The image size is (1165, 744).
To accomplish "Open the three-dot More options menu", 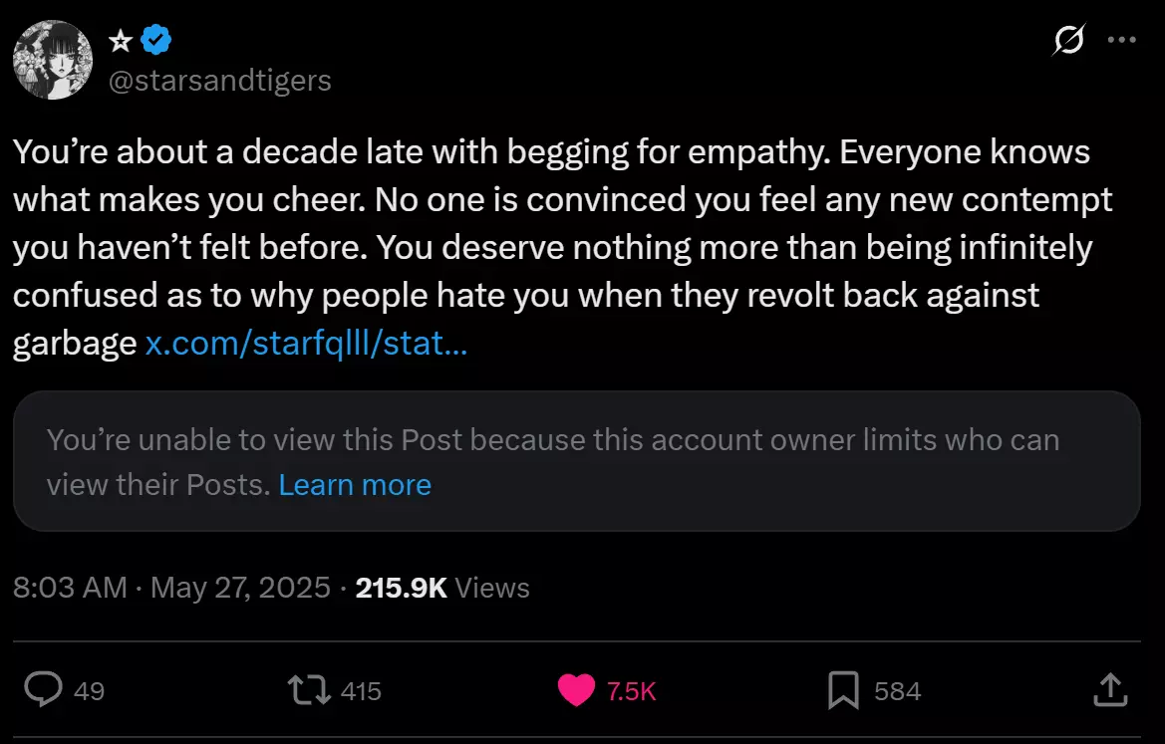I will click(1122, 41).
